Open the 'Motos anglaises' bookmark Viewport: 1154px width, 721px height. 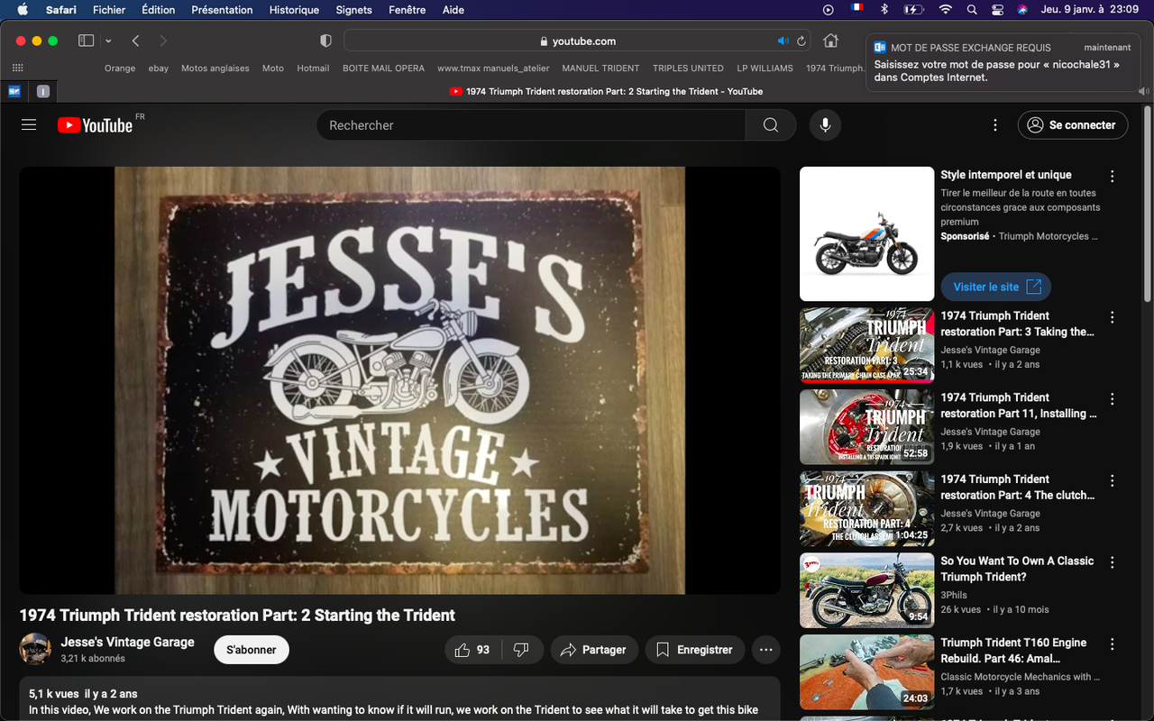click(x=215, y=68)
